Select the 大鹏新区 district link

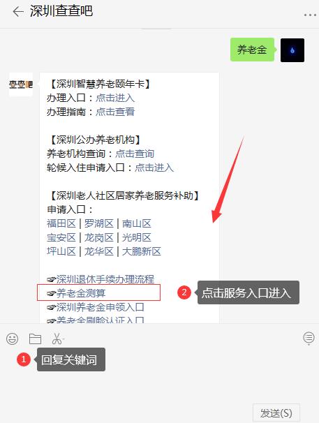point(142,251)
